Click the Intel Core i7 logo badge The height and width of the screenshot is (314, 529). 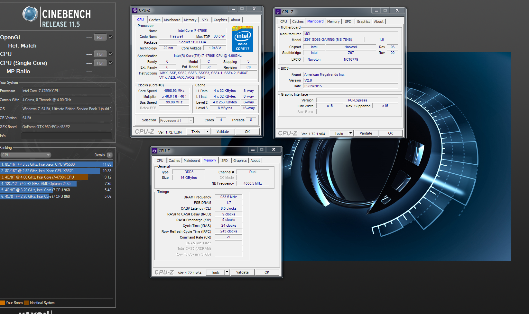coord(243,39)
